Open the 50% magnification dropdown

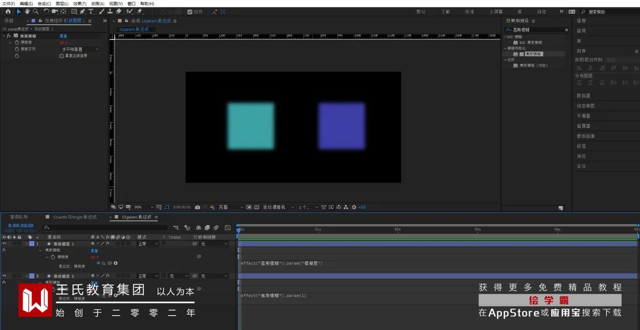143,207
